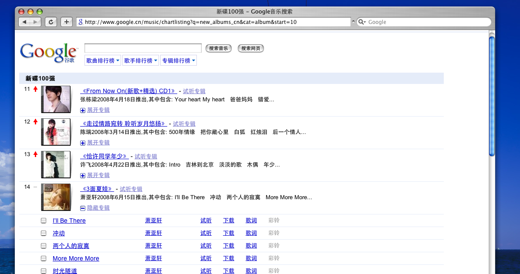Check the box for I'll Be There

(x=44, y=221)
